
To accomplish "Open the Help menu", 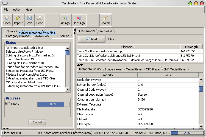I will click(29, 10).
